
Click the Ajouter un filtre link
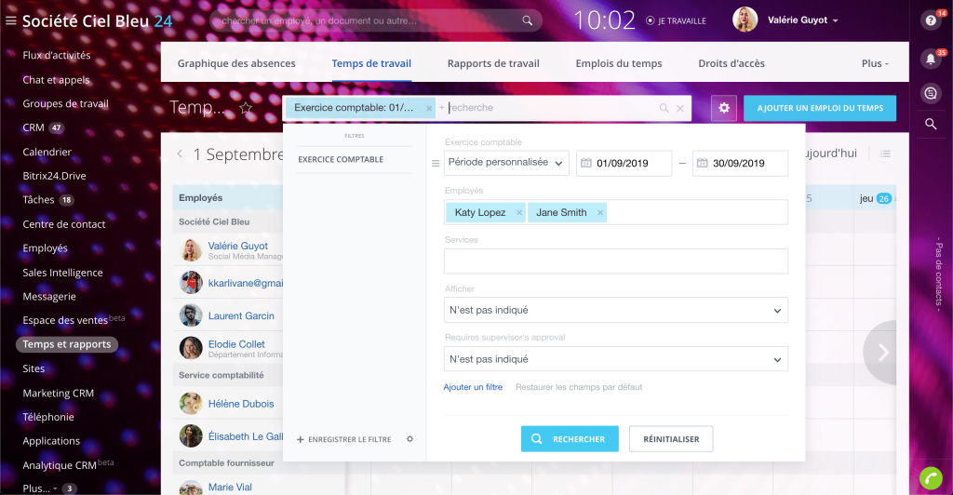point(473,387)
